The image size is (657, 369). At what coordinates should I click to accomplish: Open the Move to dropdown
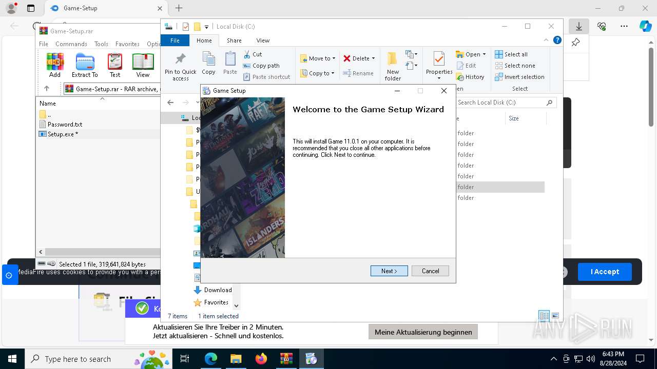pos(318,58)
